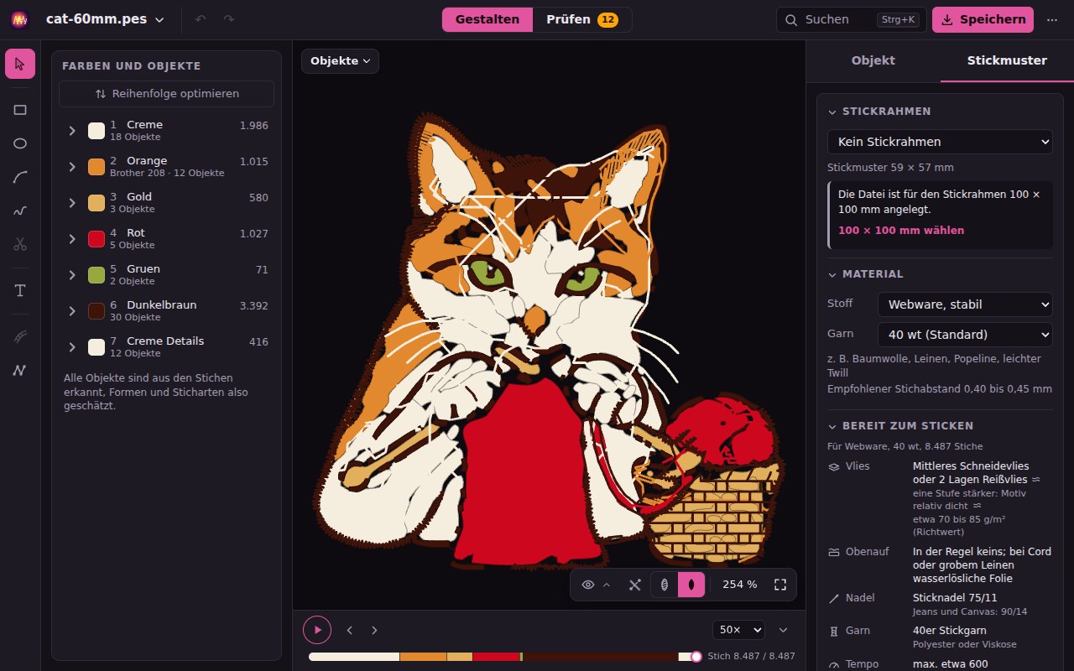This screenshot has height=671, width=1074.
Task: Select the freehand squiggle line tool
Action: tap(20, 211)
